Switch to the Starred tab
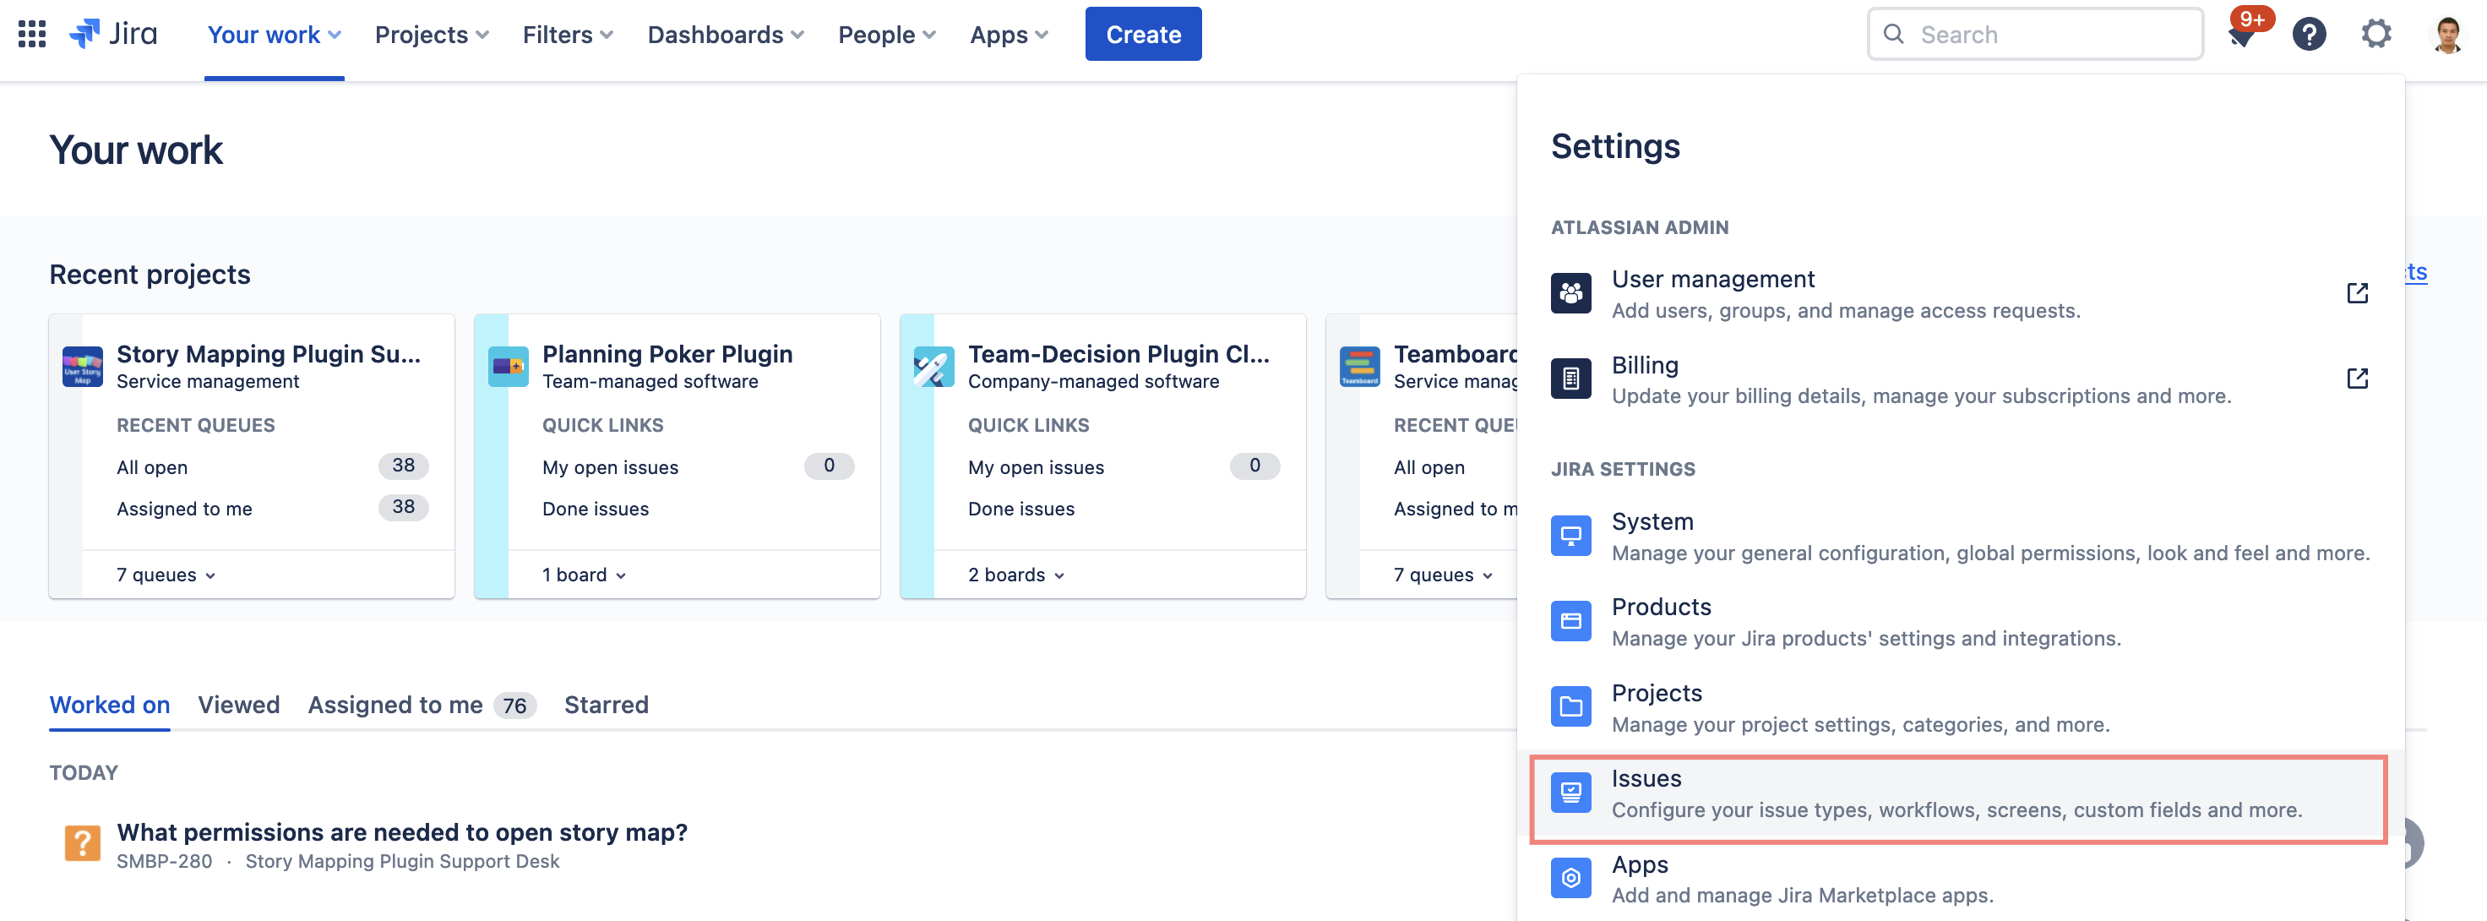 tap(607, 705)
